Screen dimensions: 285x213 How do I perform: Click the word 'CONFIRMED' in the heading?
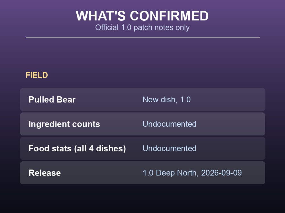coord(169,16)
